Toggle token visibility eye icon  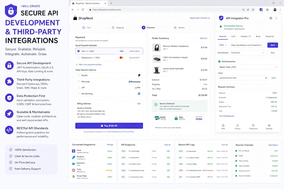coord(266,78)
